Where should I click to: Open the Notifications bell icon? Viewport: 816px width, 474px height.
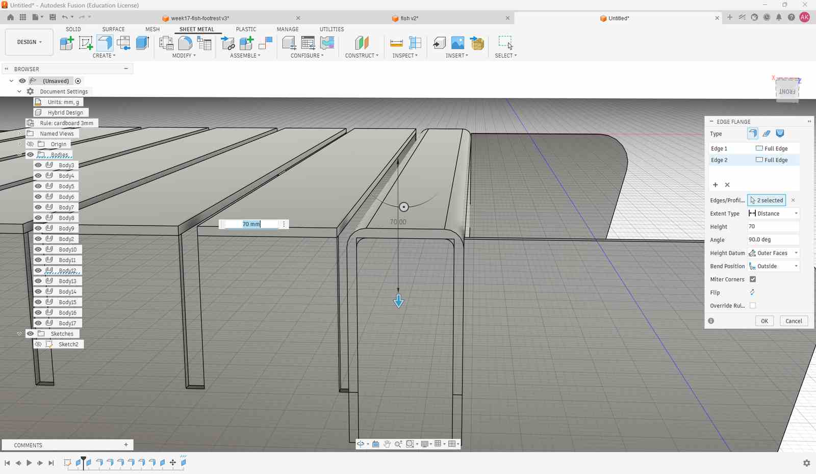[x=779, y=17]
